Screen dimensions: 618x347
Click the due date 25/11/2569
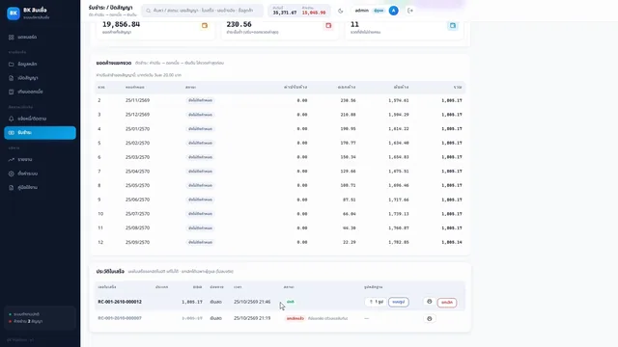point(137,100)
